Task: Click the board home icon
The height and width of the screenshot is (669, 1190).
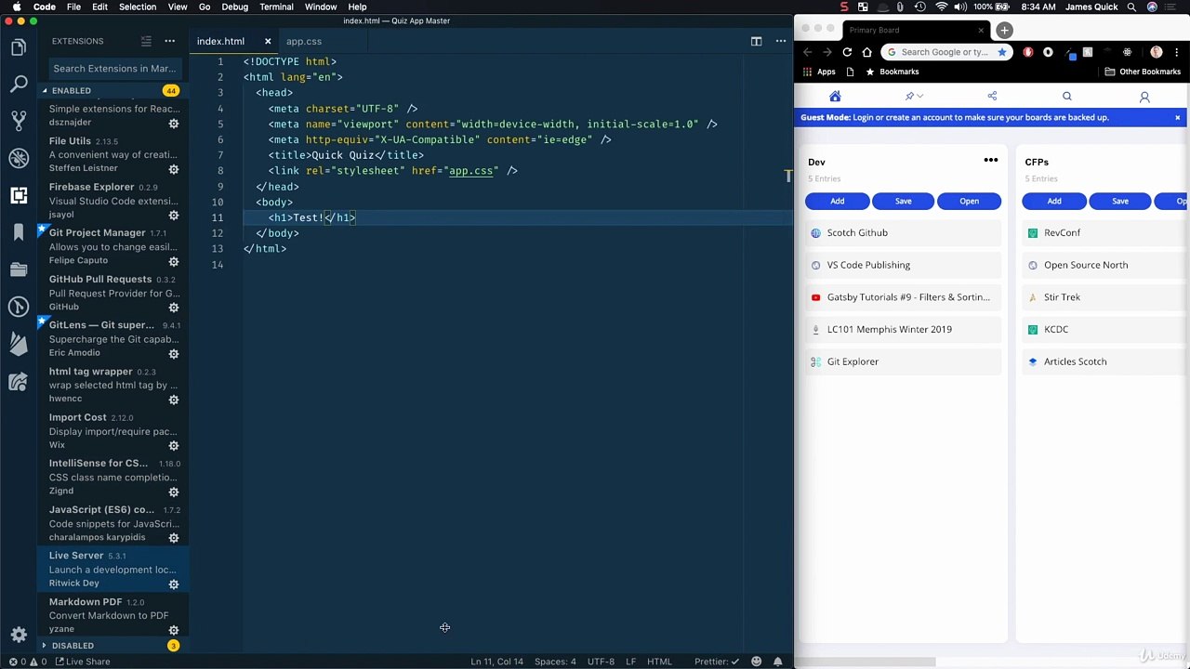Action: coord(835,96)
